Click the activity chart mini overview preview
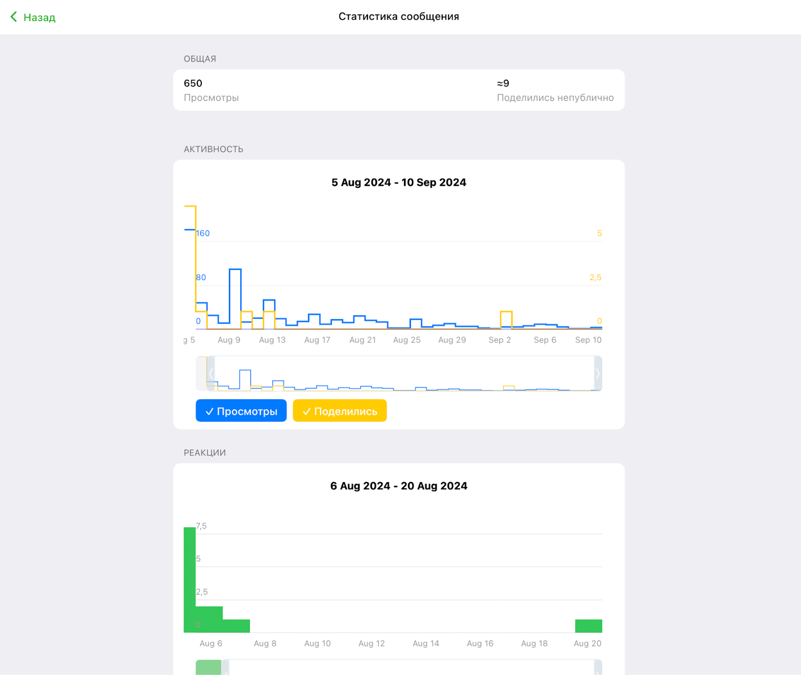This screenshot has width=801, height=675. click(x=399, y=374)
